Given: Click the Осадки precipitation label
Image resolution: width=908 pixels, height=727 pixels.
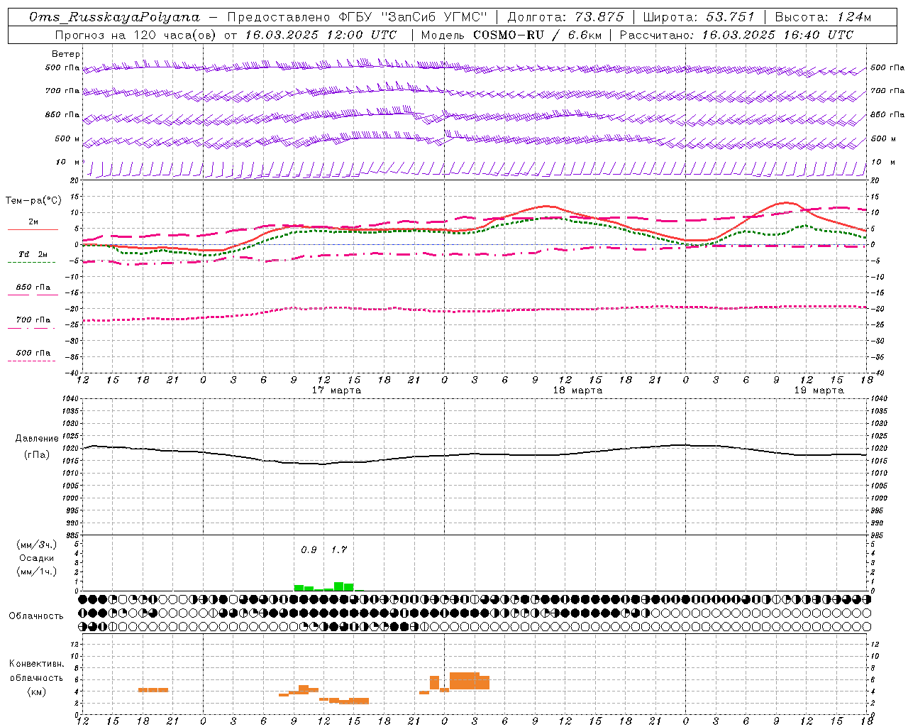Looking at the screenshot, I should [x=37, y=558].
